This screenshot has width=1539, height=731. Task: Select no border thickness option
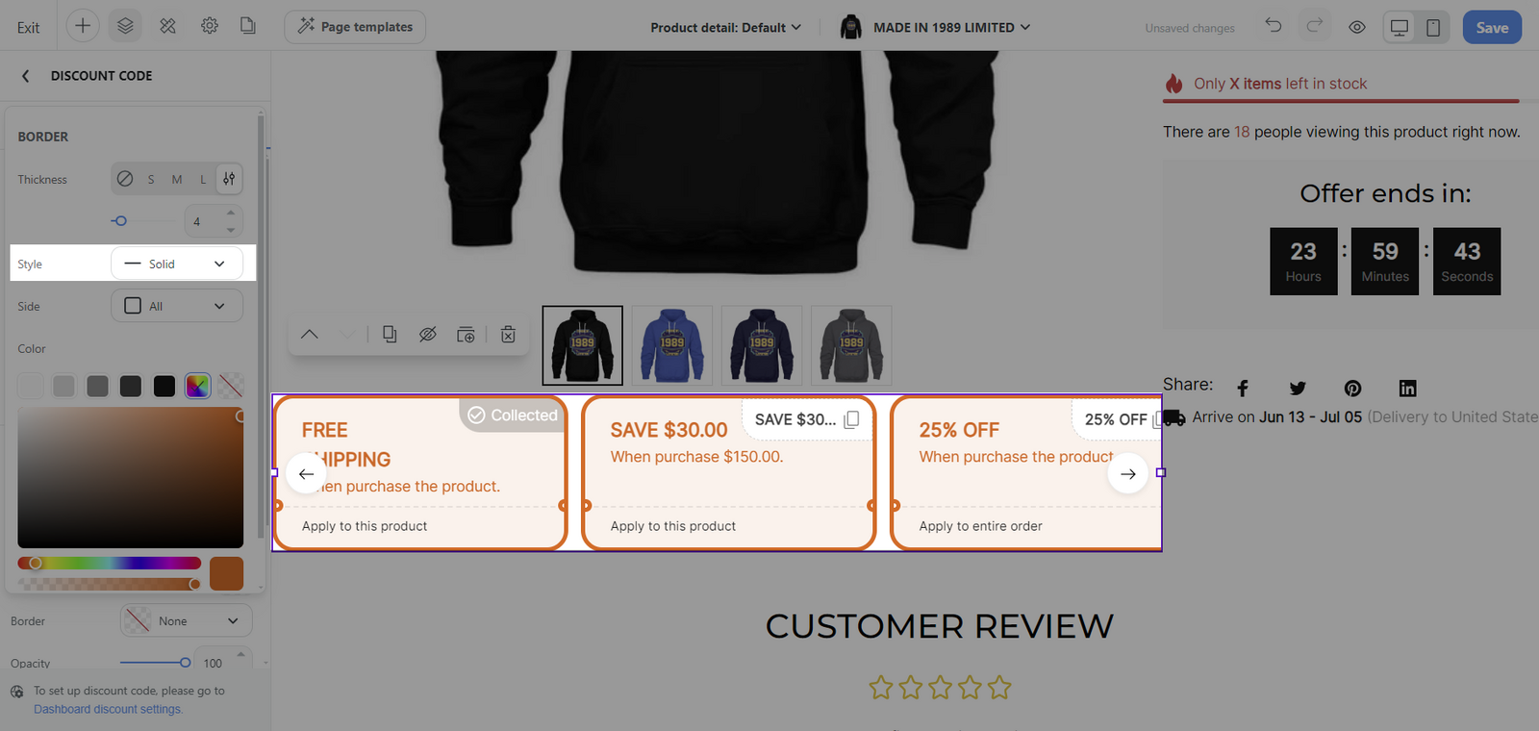tap(125, 179)
